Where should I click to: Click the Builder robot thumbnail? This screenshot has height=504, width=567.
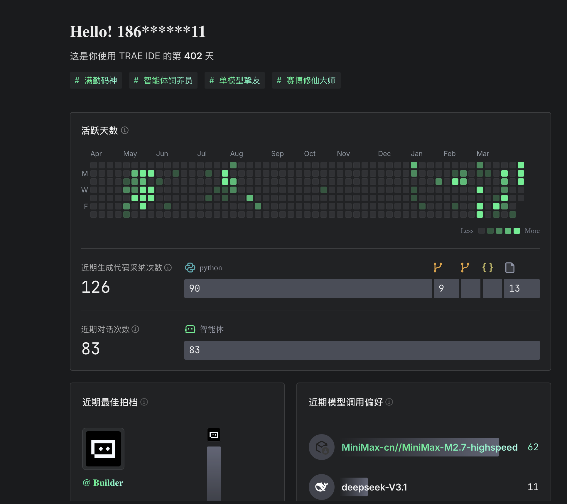tap(103, 449)
